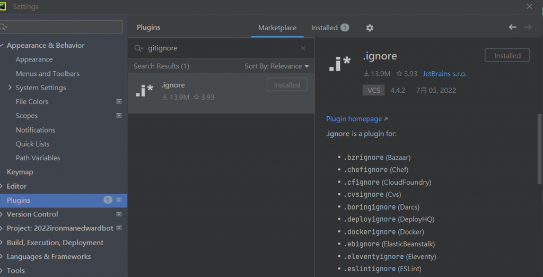Image resolution: width=543 pixels, height=277 pixels.
Task: Click the PyCharm logo in the title bar
Action: [x=3, y=6]
